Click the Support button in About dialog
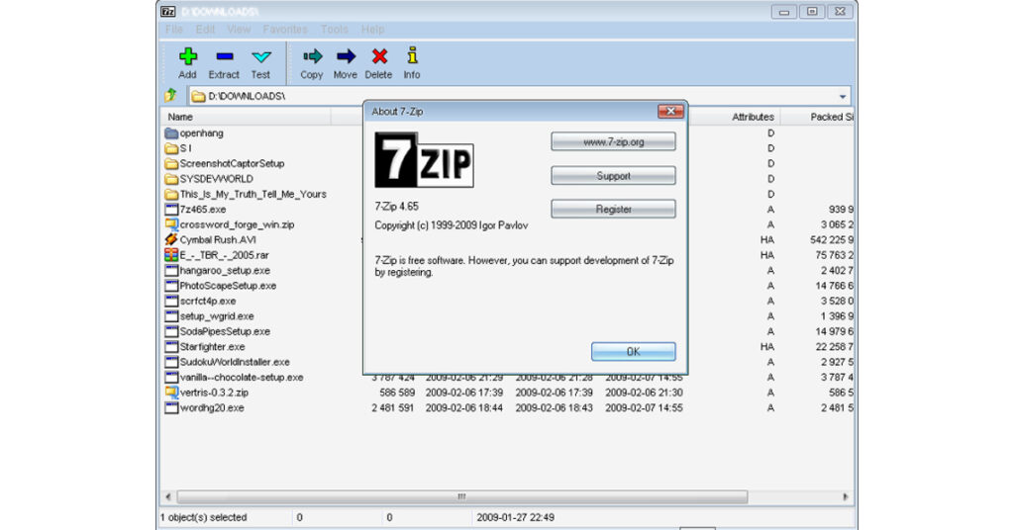This screenshot has height=530, width=1014. pos(613,176)
